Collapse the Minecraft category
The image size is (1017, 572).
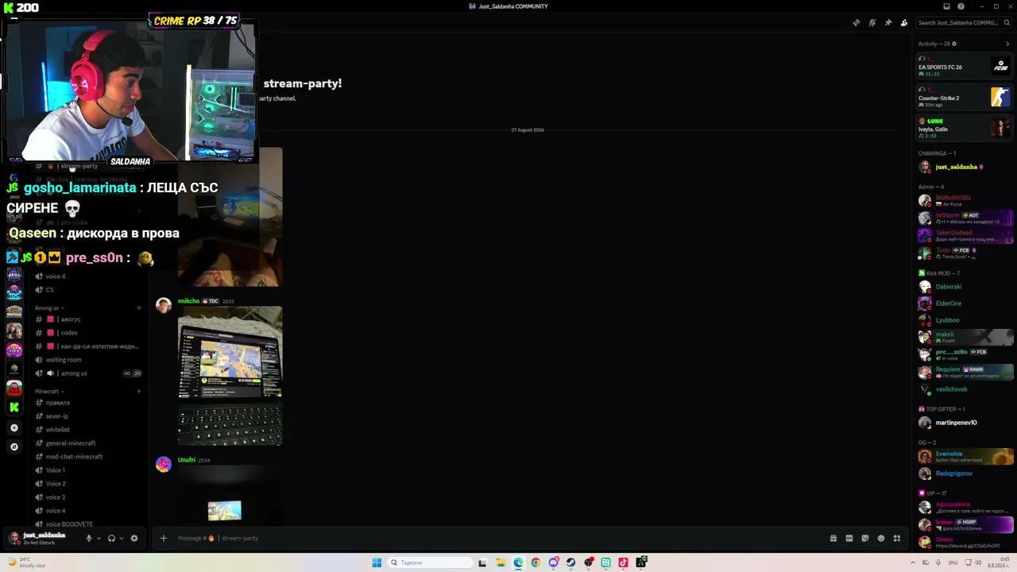[x=49, y=391]
